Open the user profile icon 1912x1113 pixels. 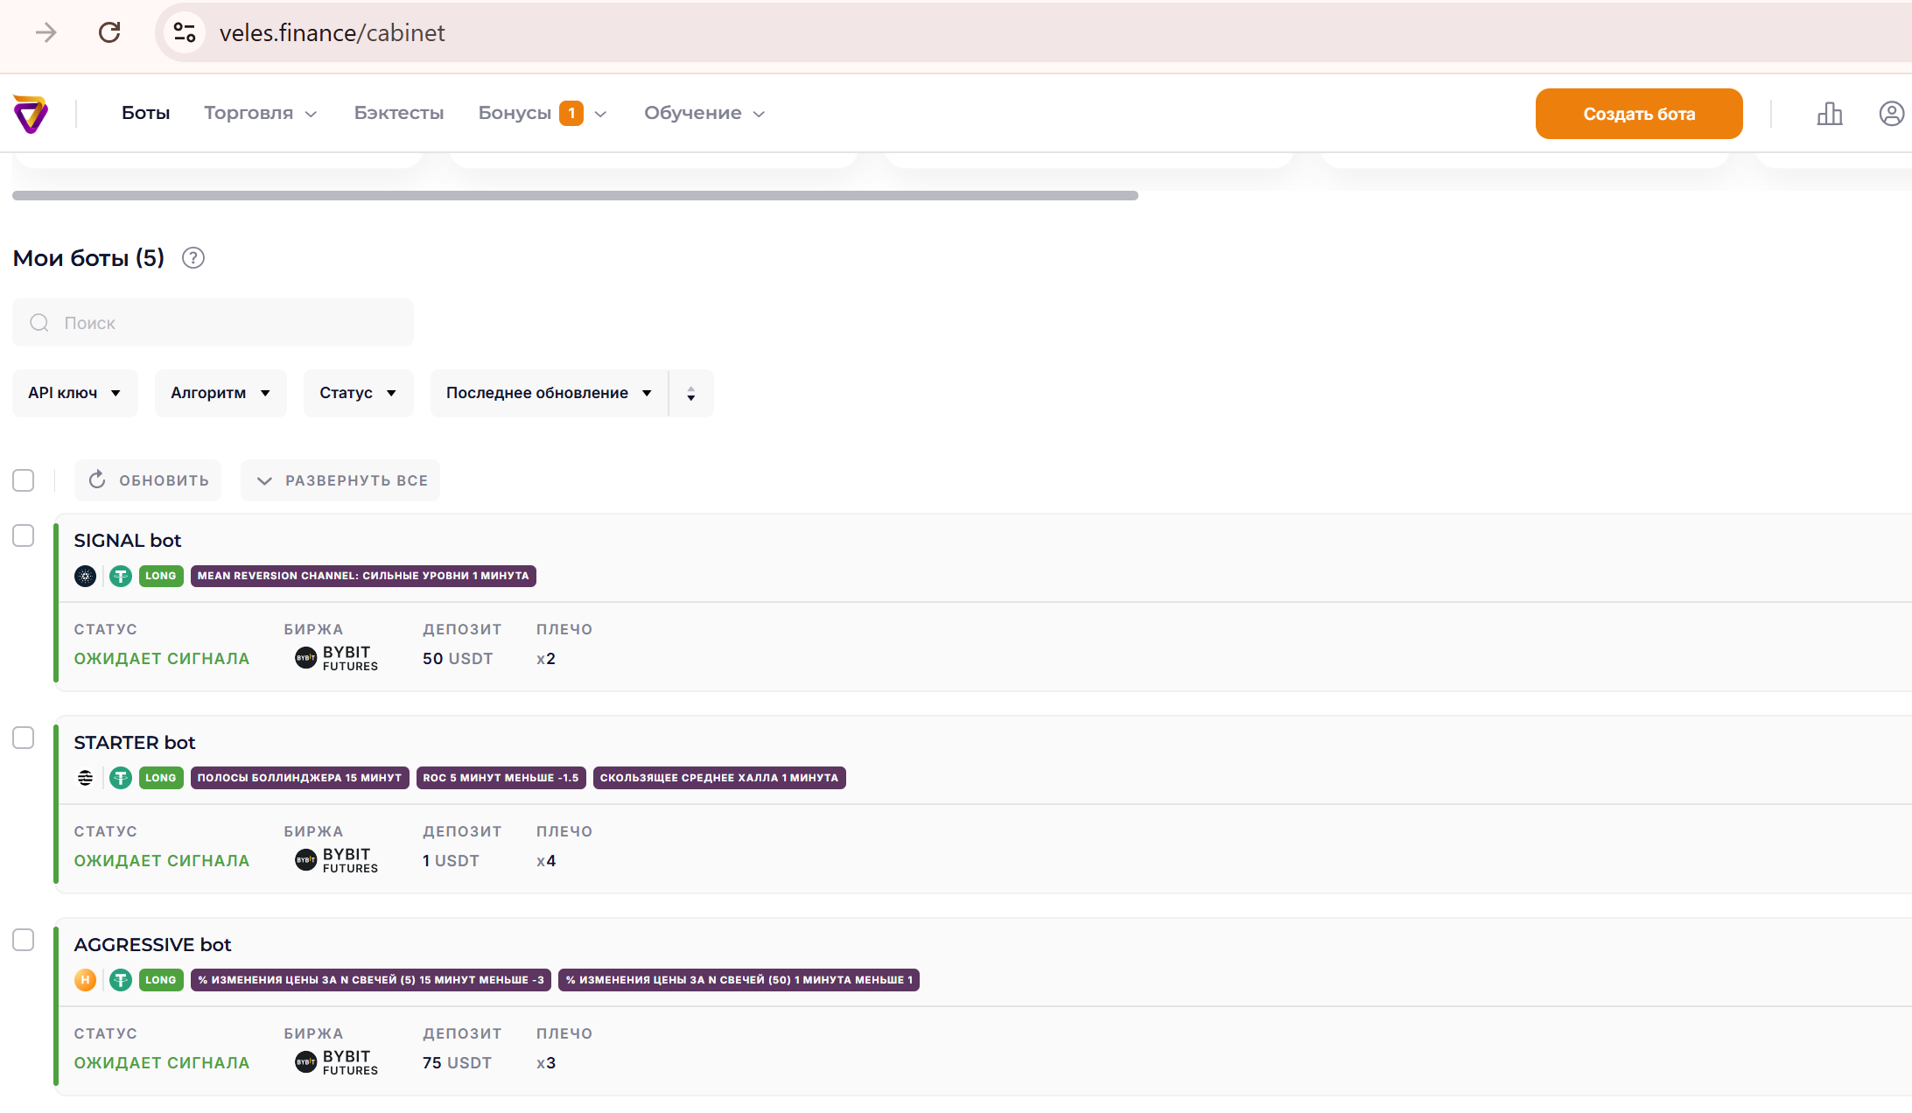(x=1891, y=114)
